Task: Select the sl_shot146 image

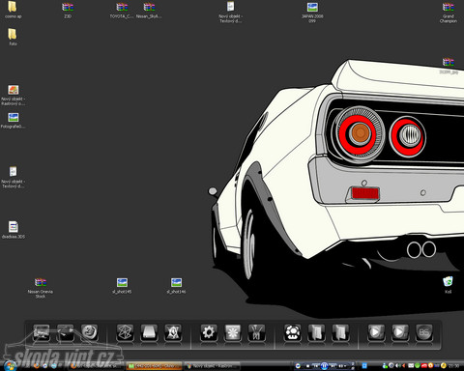Action: point(176,286)
